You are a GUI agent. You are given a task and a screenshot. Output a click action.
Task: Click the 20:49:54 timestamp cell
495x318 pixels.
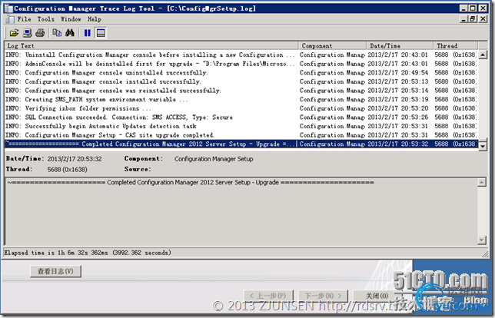398,72
